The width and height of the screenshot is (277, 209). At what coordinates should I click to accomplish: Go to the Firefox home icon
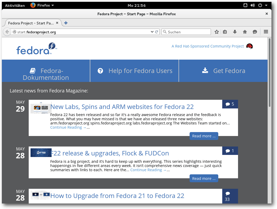pyautogui.click(x=245, y=32)
